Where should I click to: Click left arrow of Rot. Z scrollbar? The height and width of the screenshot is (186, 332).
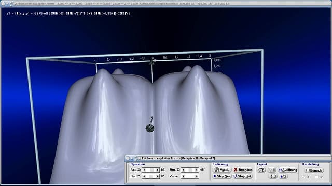183,170
